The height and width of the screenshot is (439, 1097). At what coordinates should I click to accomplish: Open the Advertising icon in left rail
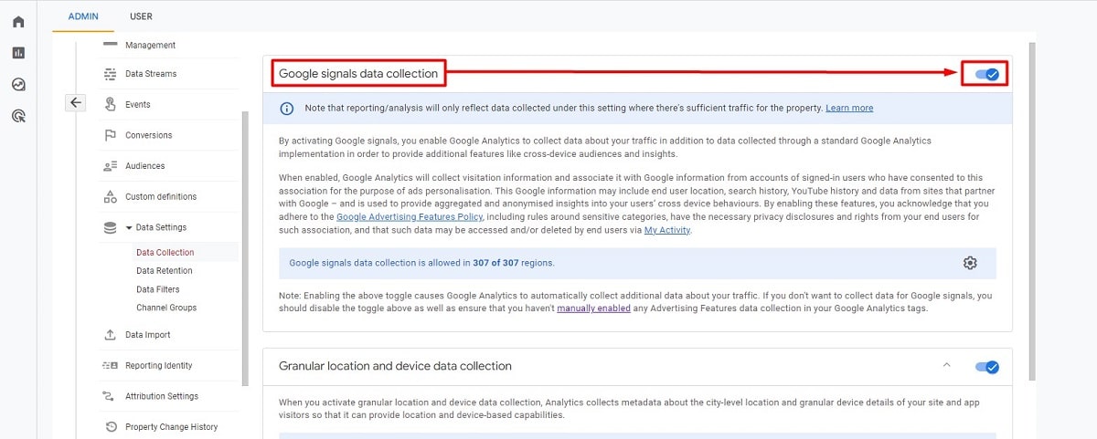(x=18, y=115)
